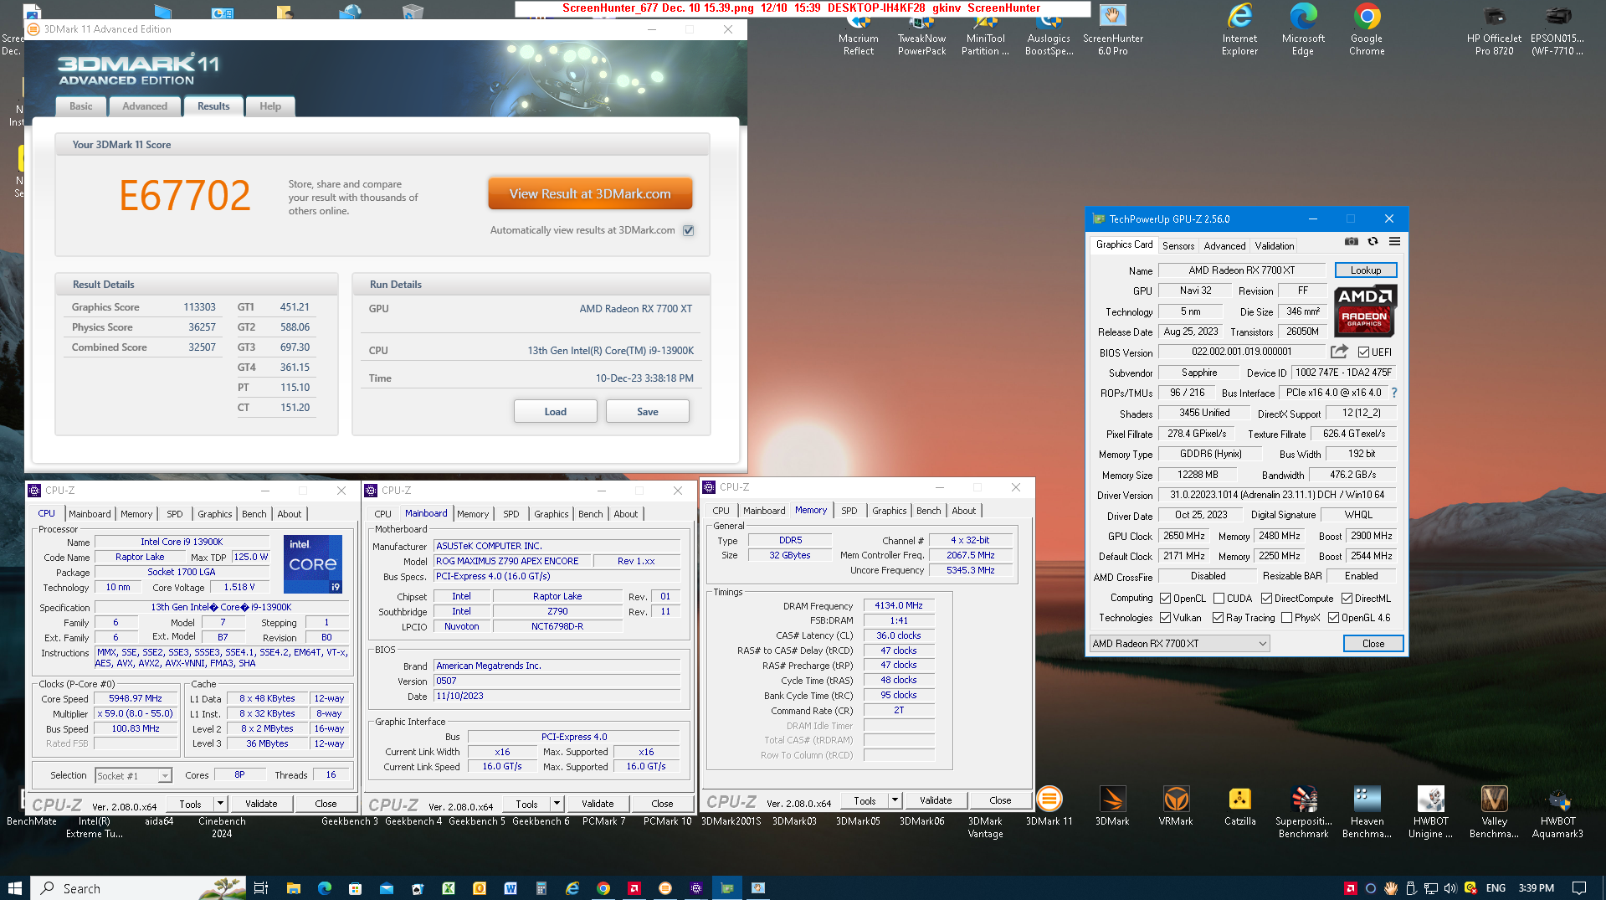Open the Validation tab in GPU-Z
The width and height of the screenshot is (1606, 900).
point(1274,245)
